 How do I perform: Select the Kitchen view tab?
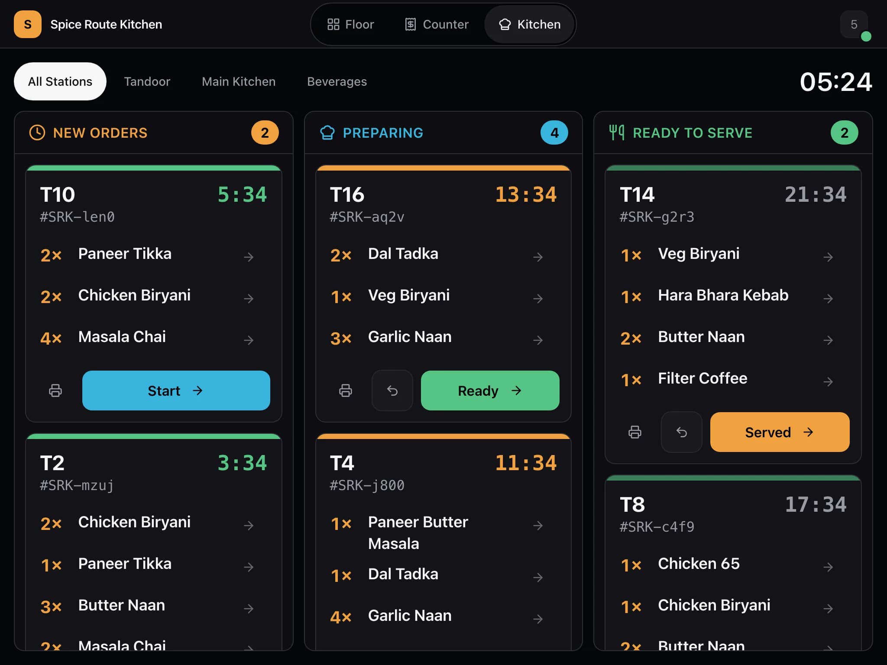(x=530, y=24)
